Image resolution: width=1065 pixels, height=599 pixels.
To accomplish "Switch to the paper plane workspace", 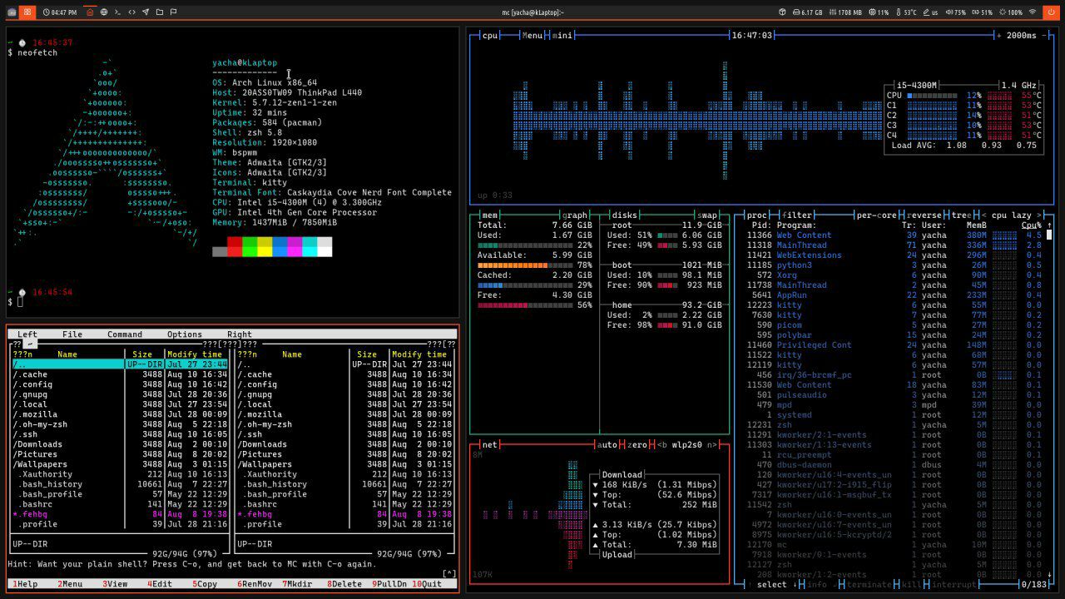I will [x=146, y=12].
